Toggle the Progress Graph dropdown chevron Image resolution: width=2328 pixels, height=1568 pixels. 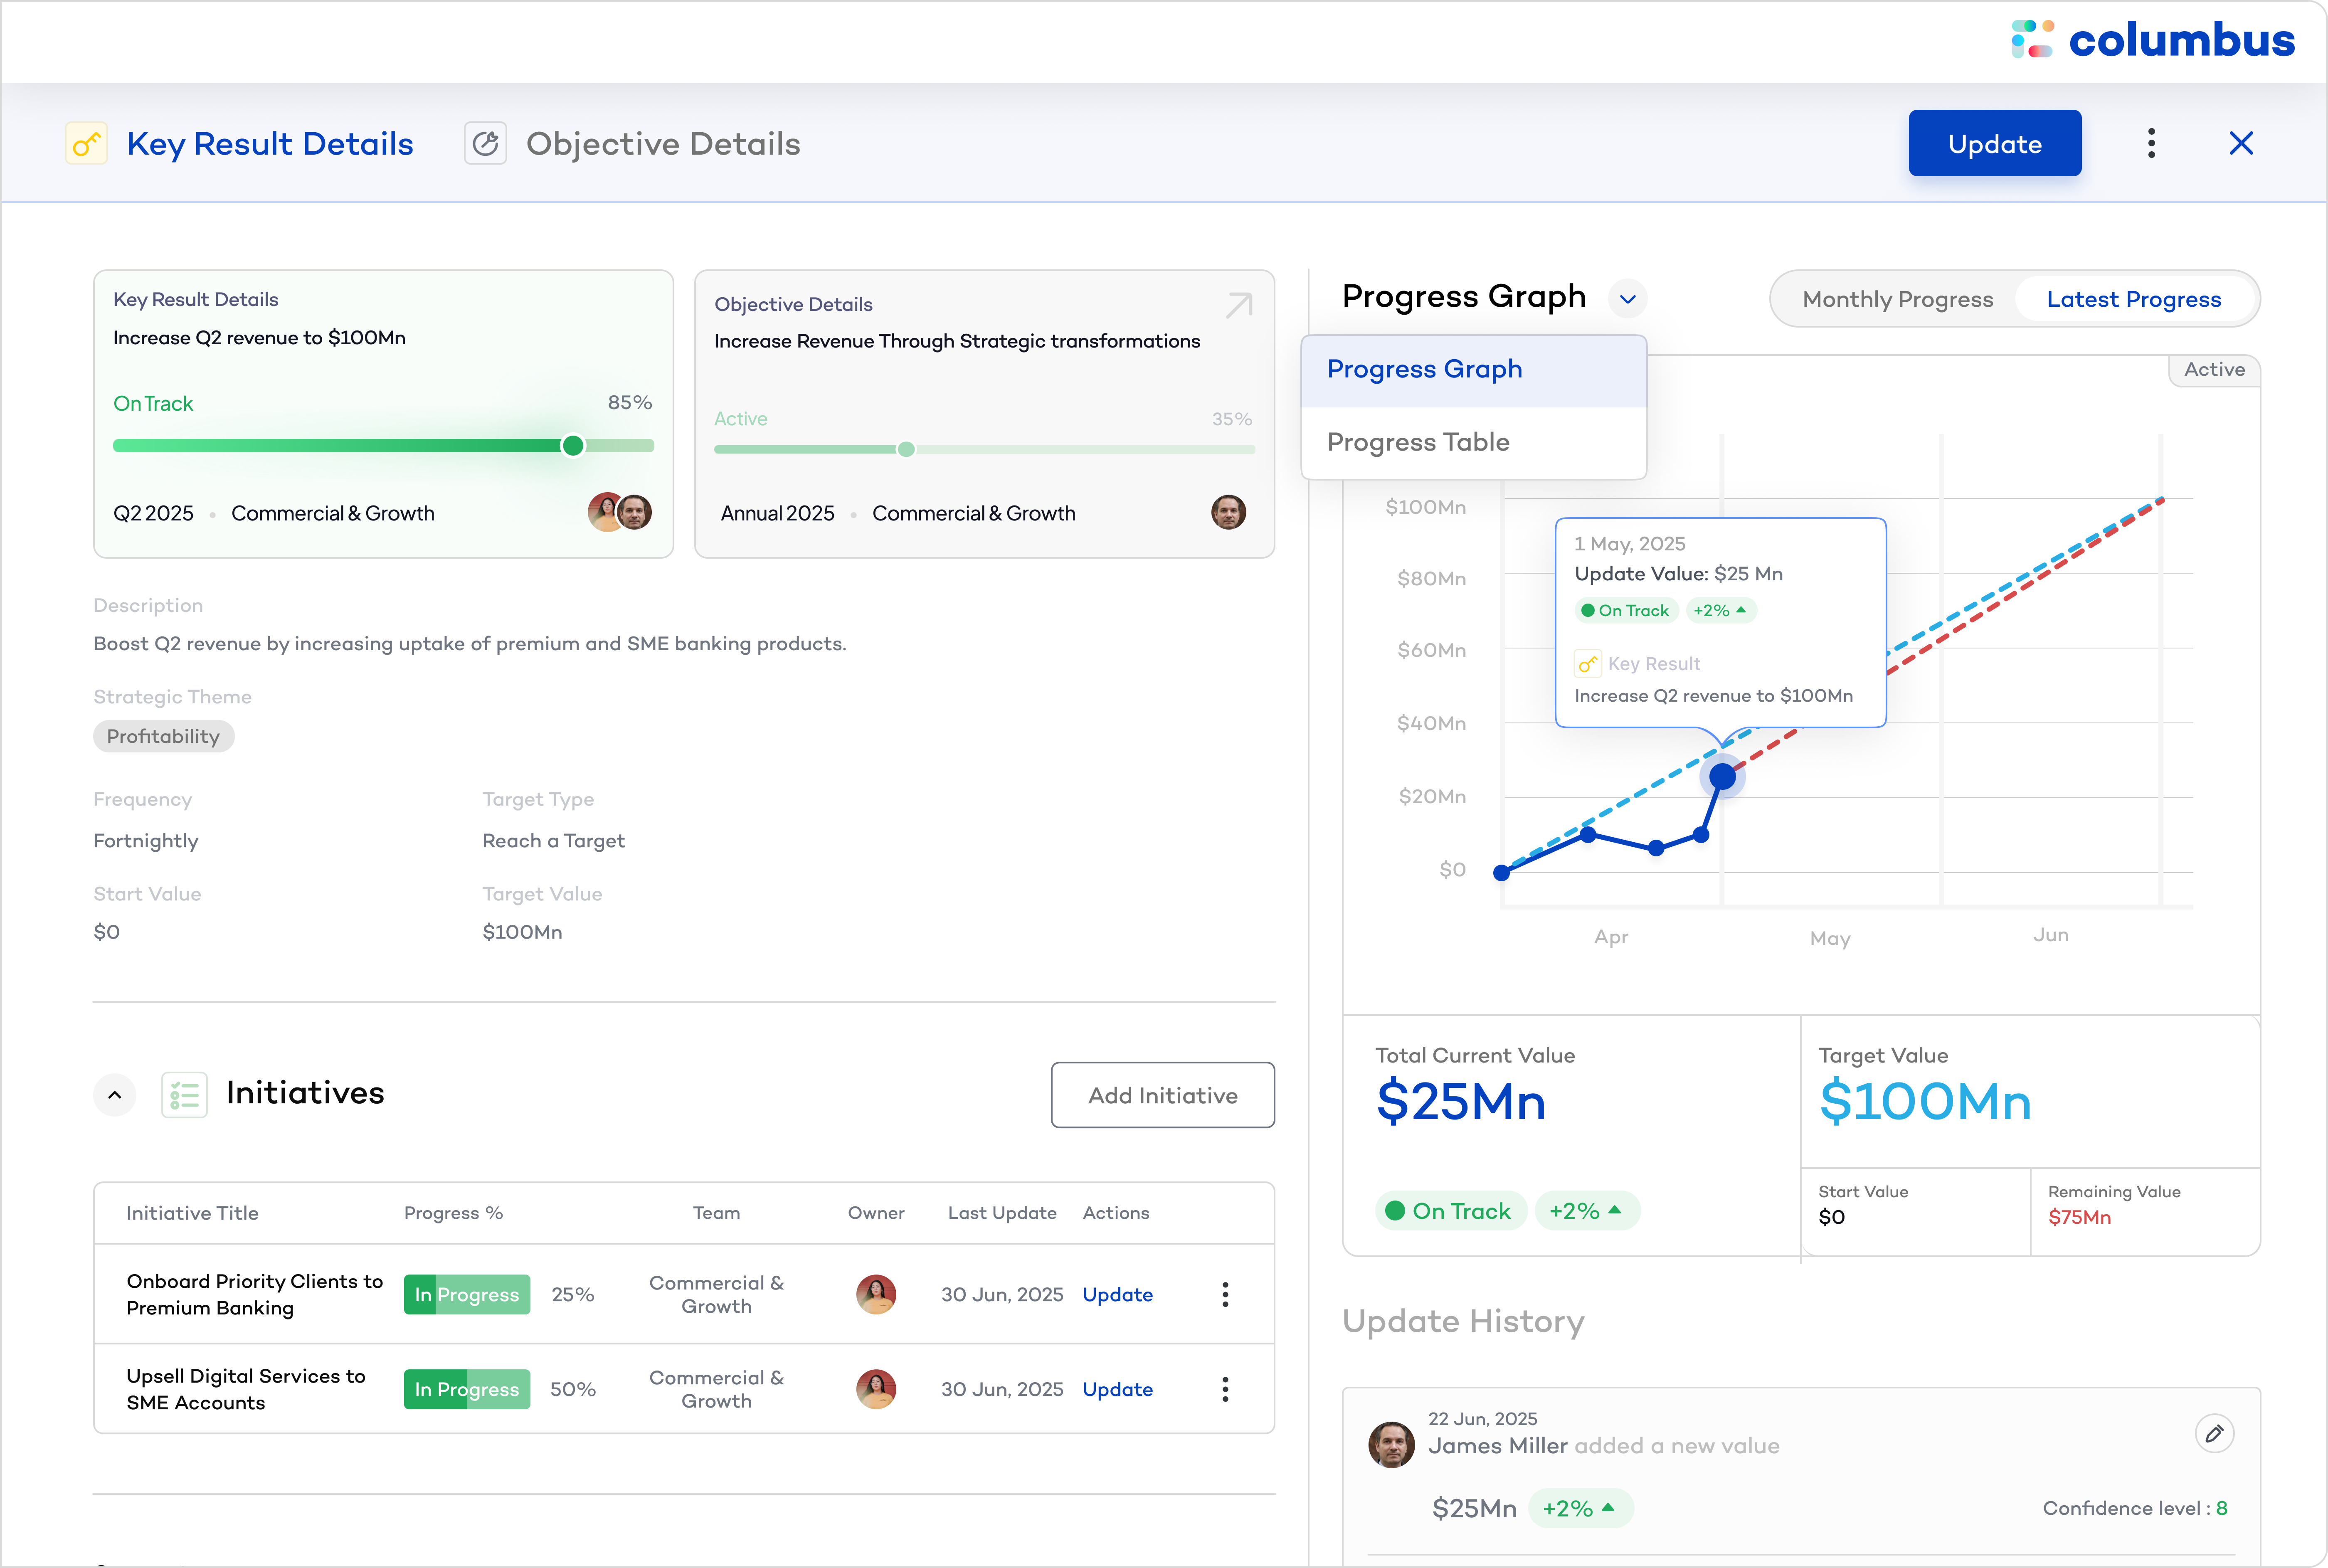[x=1627, y=298]
